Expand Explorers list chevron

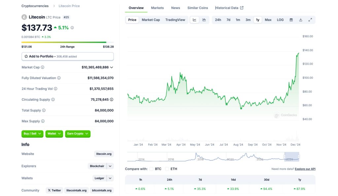click(x=110, y=166)
